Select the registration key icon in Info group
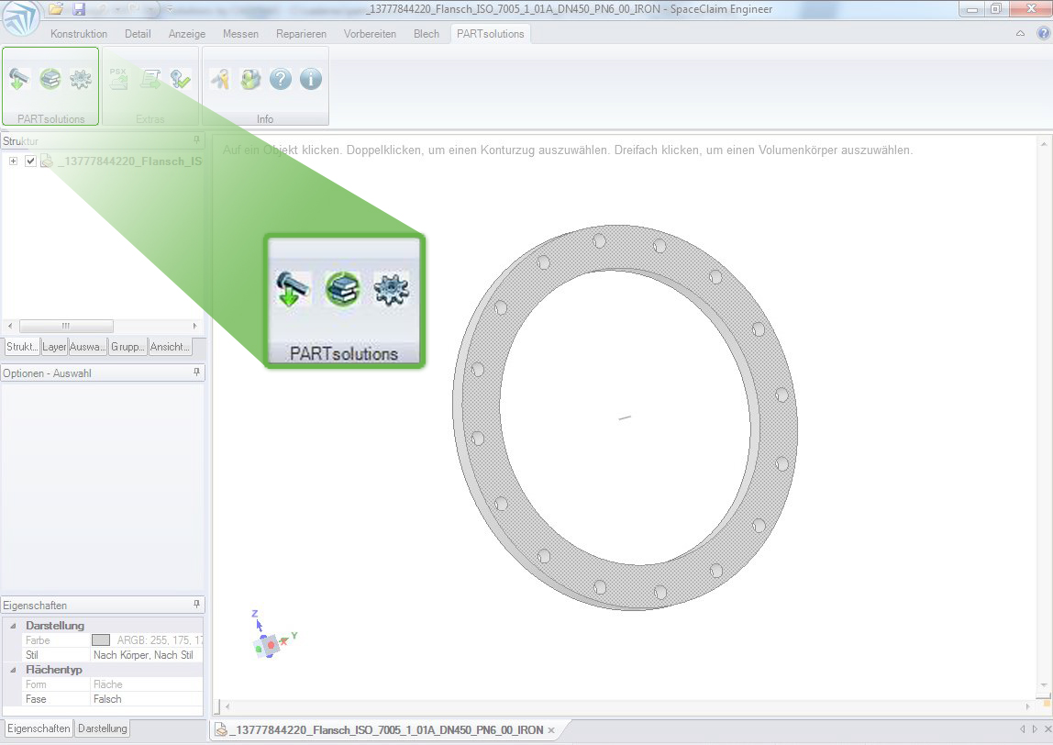 pos(221,80)
